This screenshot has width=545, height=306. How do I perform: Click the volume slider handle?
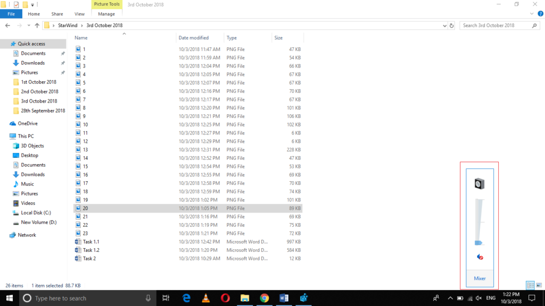pos(478,243)
